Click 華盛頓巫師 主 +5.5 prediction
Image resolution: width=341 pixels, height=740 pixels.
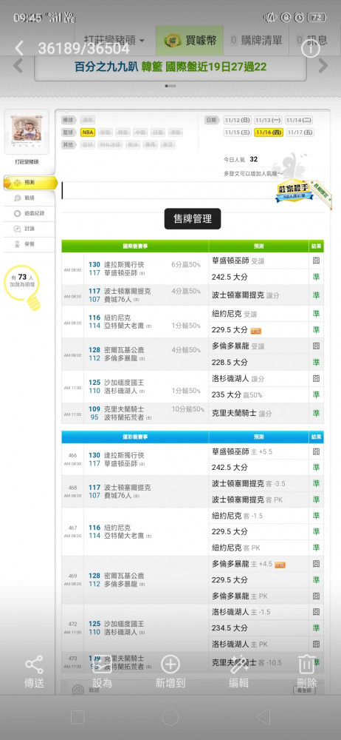(x=242, y=451)
